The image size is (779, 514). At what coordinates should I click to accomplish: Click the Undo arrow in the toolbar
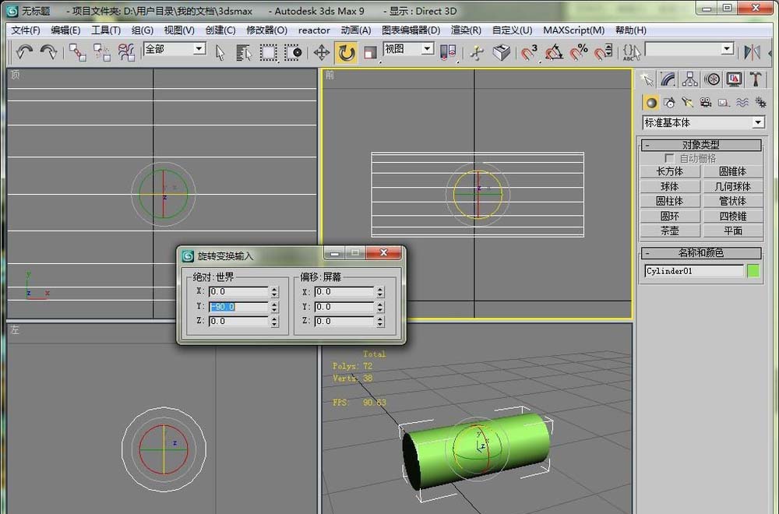[24, 51]
